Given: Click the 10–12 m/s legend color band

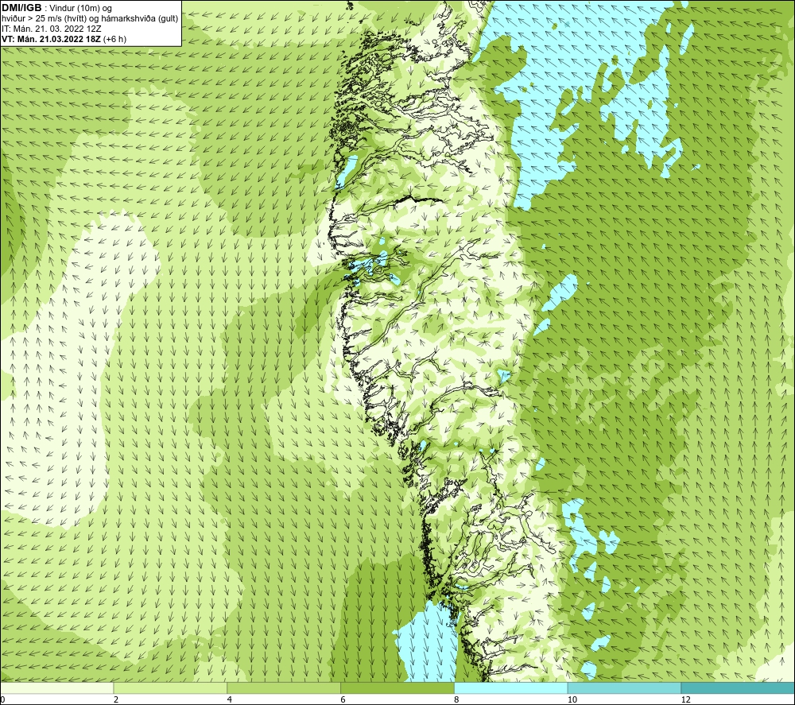Looking at the screenshot, I should point(625,688).
